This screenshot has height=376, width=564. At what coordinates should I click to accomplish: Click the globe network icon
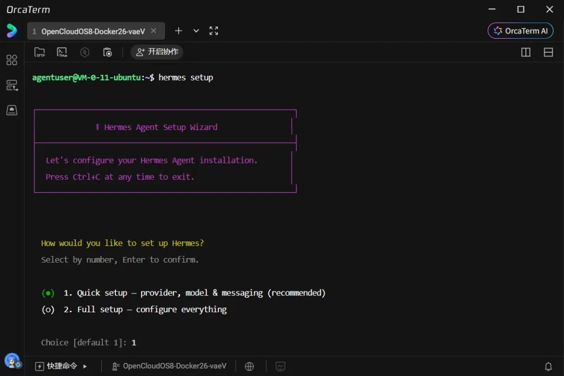[x=249, y=366]
